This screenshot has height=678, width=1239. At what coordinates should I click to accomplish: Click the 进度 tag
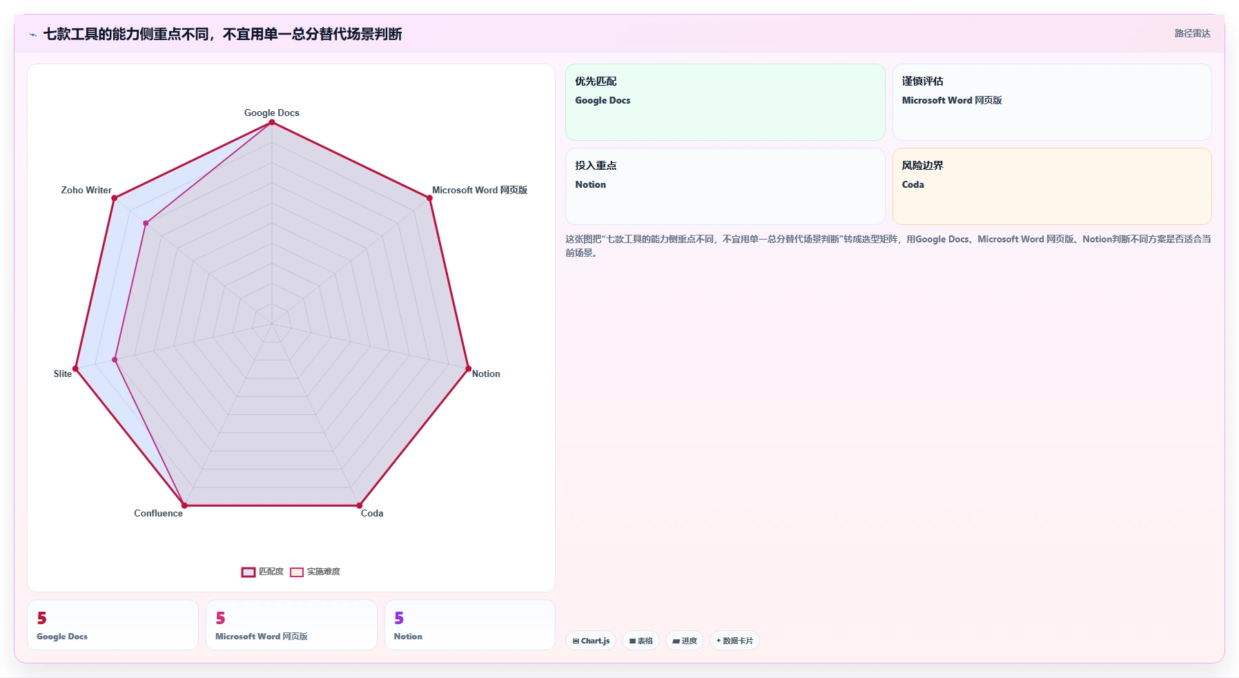point(685,641)
